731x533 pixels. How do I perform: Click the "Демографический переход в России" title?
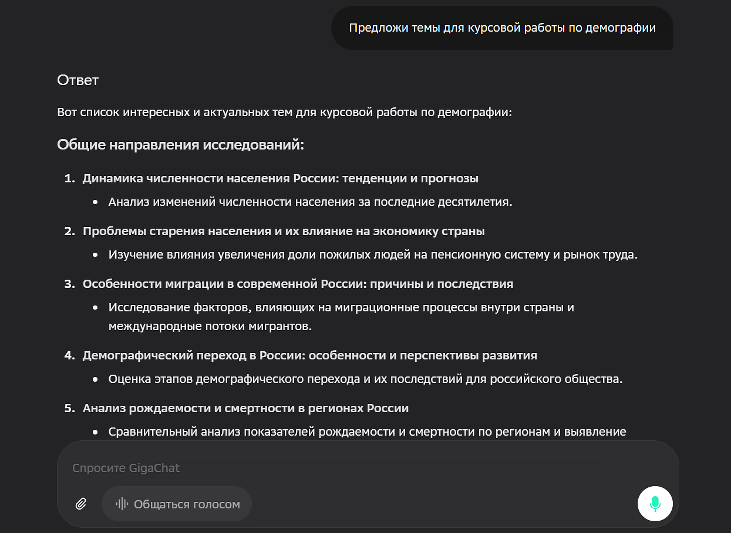click(311, 355)
